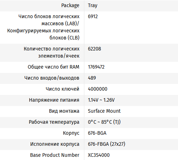Image resolution: width=178 pixels, height=160 pixels.
Task: Select the 1769472 RAM bits value
Action: (96, 67)
